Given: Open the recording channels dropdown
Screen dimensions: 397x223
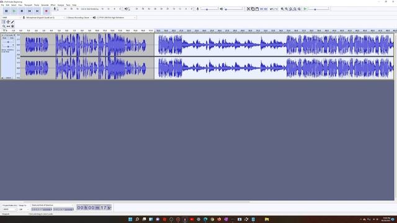Looking at the screenshot, I should tap(79, 17).
